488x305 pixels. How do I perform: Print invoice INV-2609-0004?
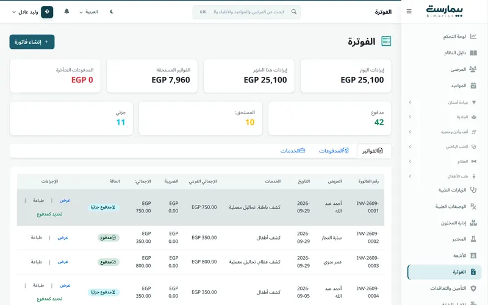click(38, 285)
